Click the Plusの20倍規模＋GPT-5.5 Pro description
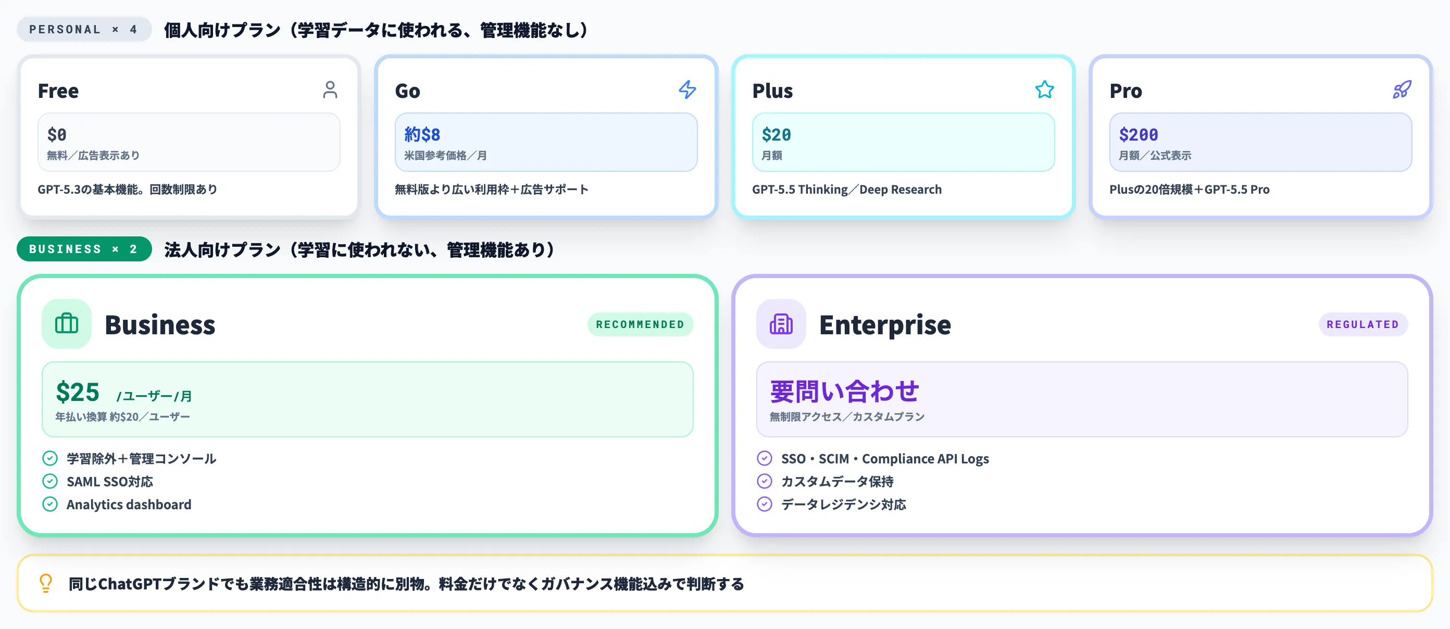The image size is (1450, 629). (1190, 189)
